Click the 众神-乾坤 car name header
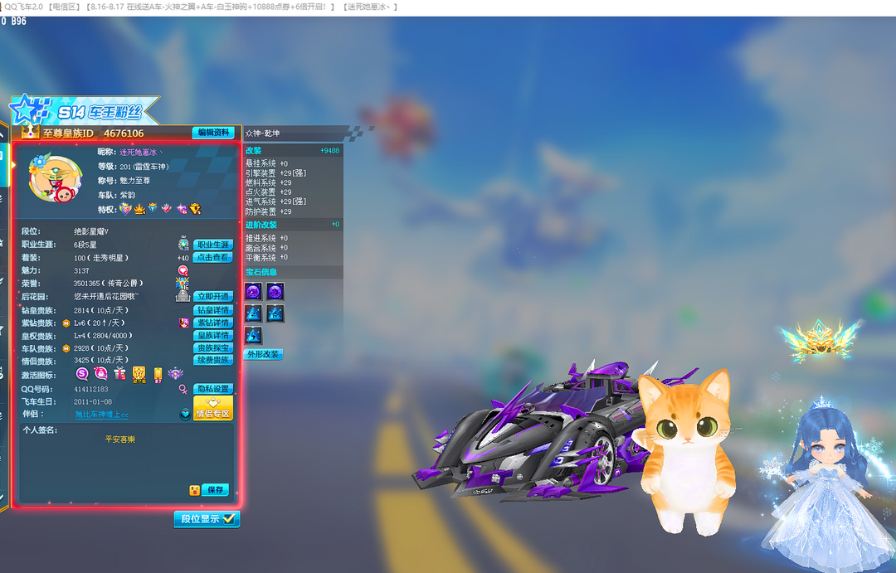 (x=262, y=134)
